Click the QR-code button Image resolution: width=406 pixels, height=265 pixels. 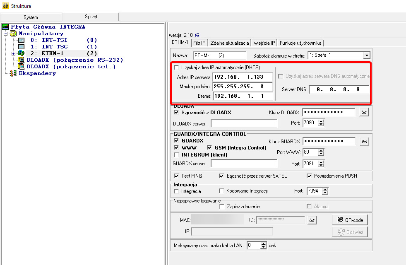pyautogui.click(x=350, y=220)
